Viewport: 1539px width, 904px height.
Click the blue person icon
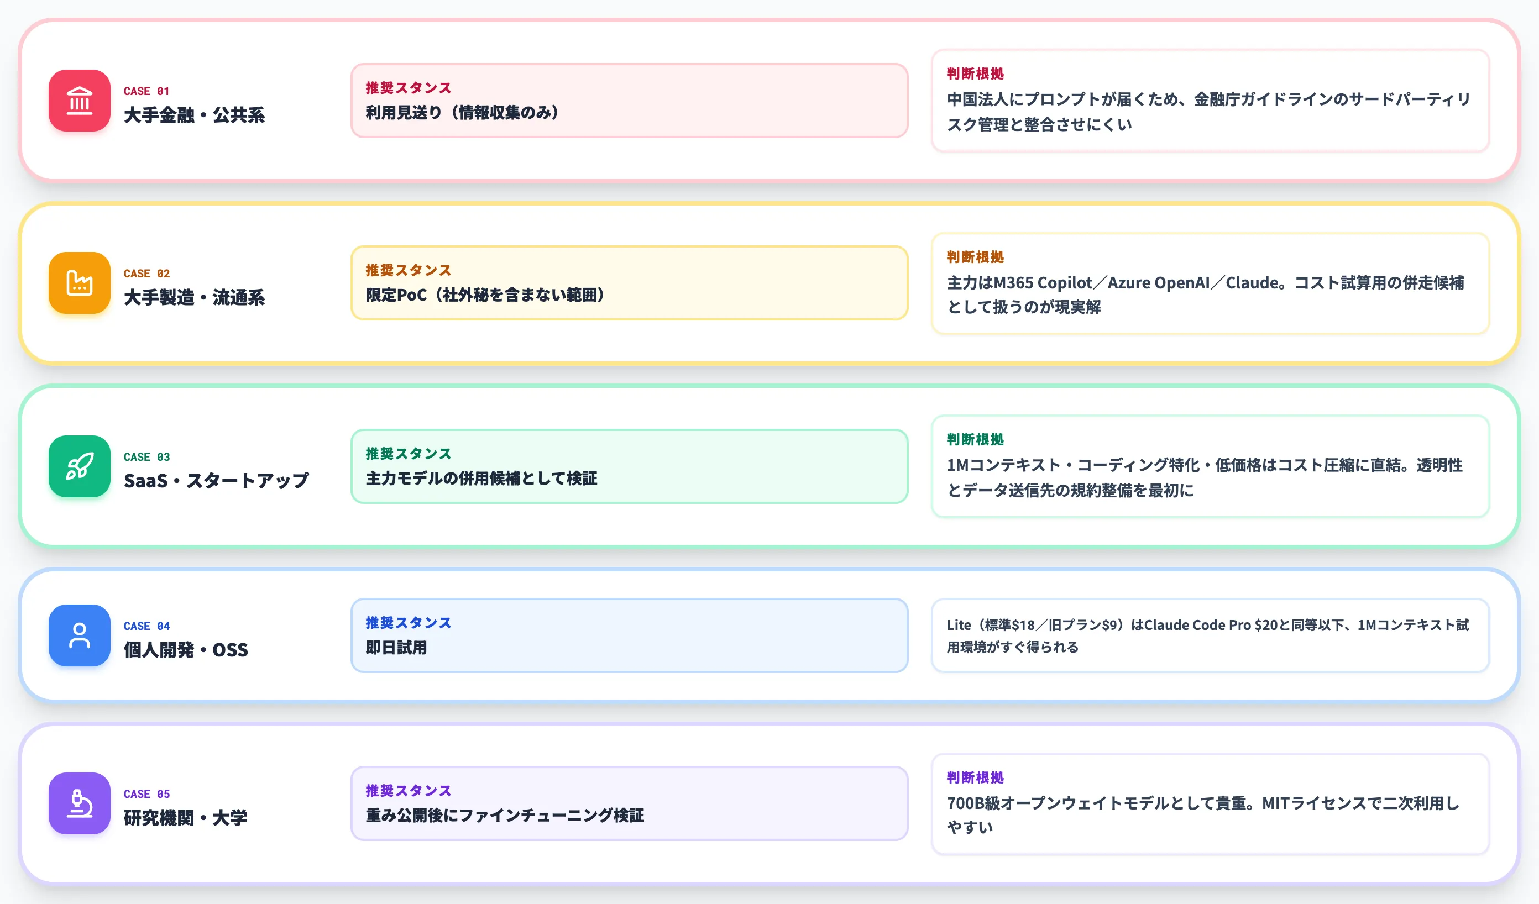point(80,635)
